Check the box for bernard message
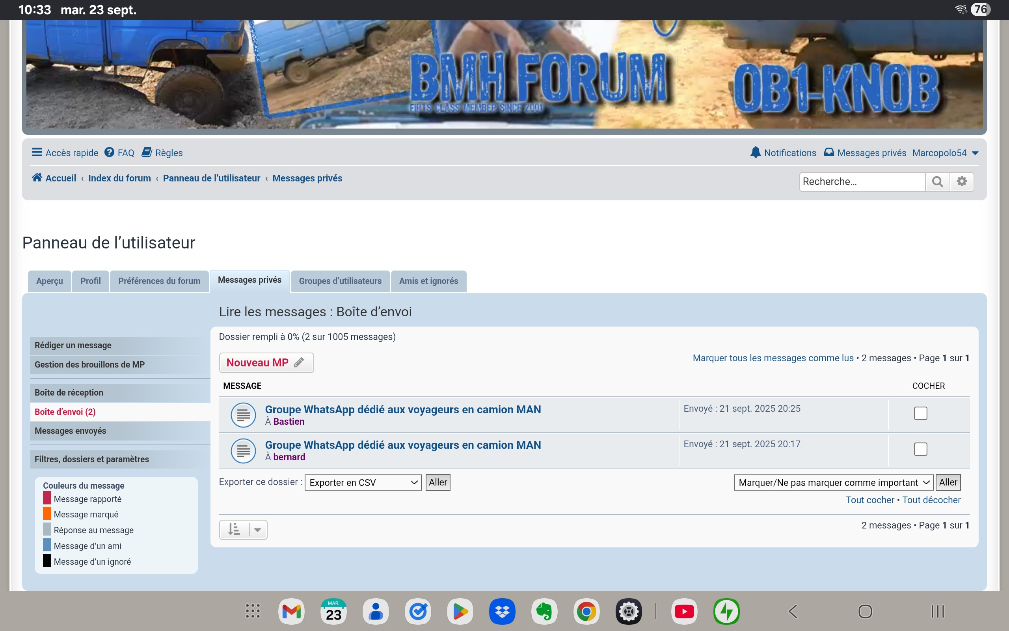Screen dimensions: 1009x631 click(x=920, y=450)
